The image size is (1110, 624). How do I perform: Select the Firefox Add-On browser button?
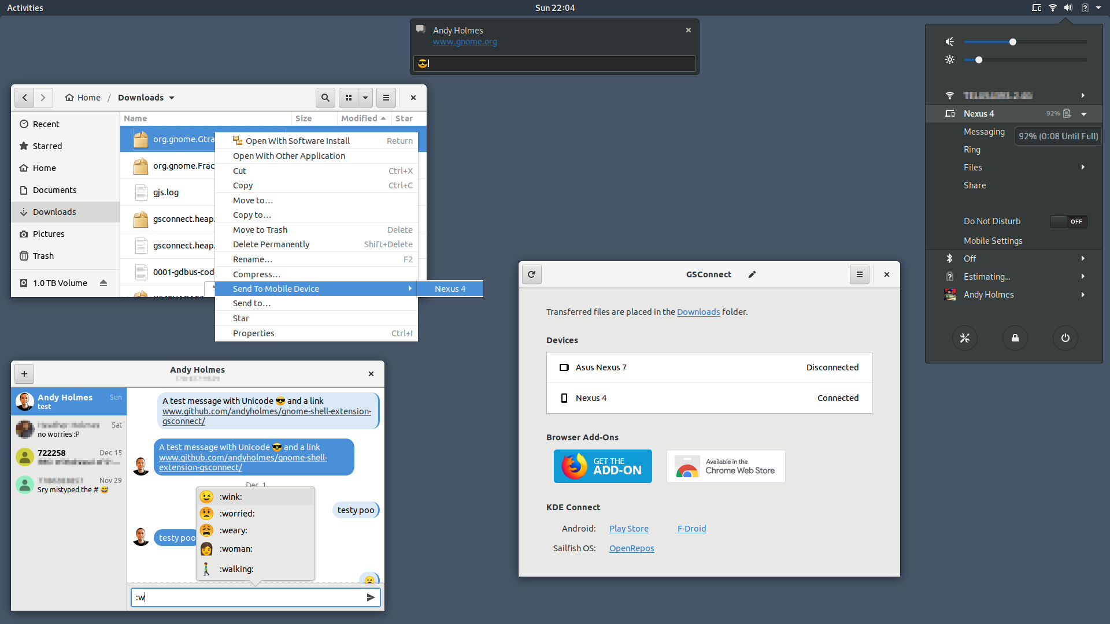602,466
